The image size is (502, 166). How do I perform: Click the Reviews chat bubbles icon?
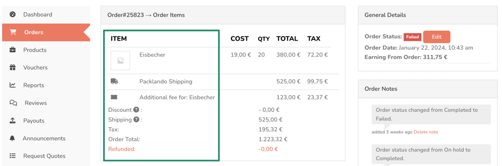pos(13,103)
